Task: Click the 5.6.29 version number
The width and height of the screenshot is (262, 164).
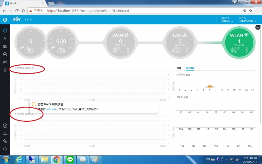Action: click(28, 20)
